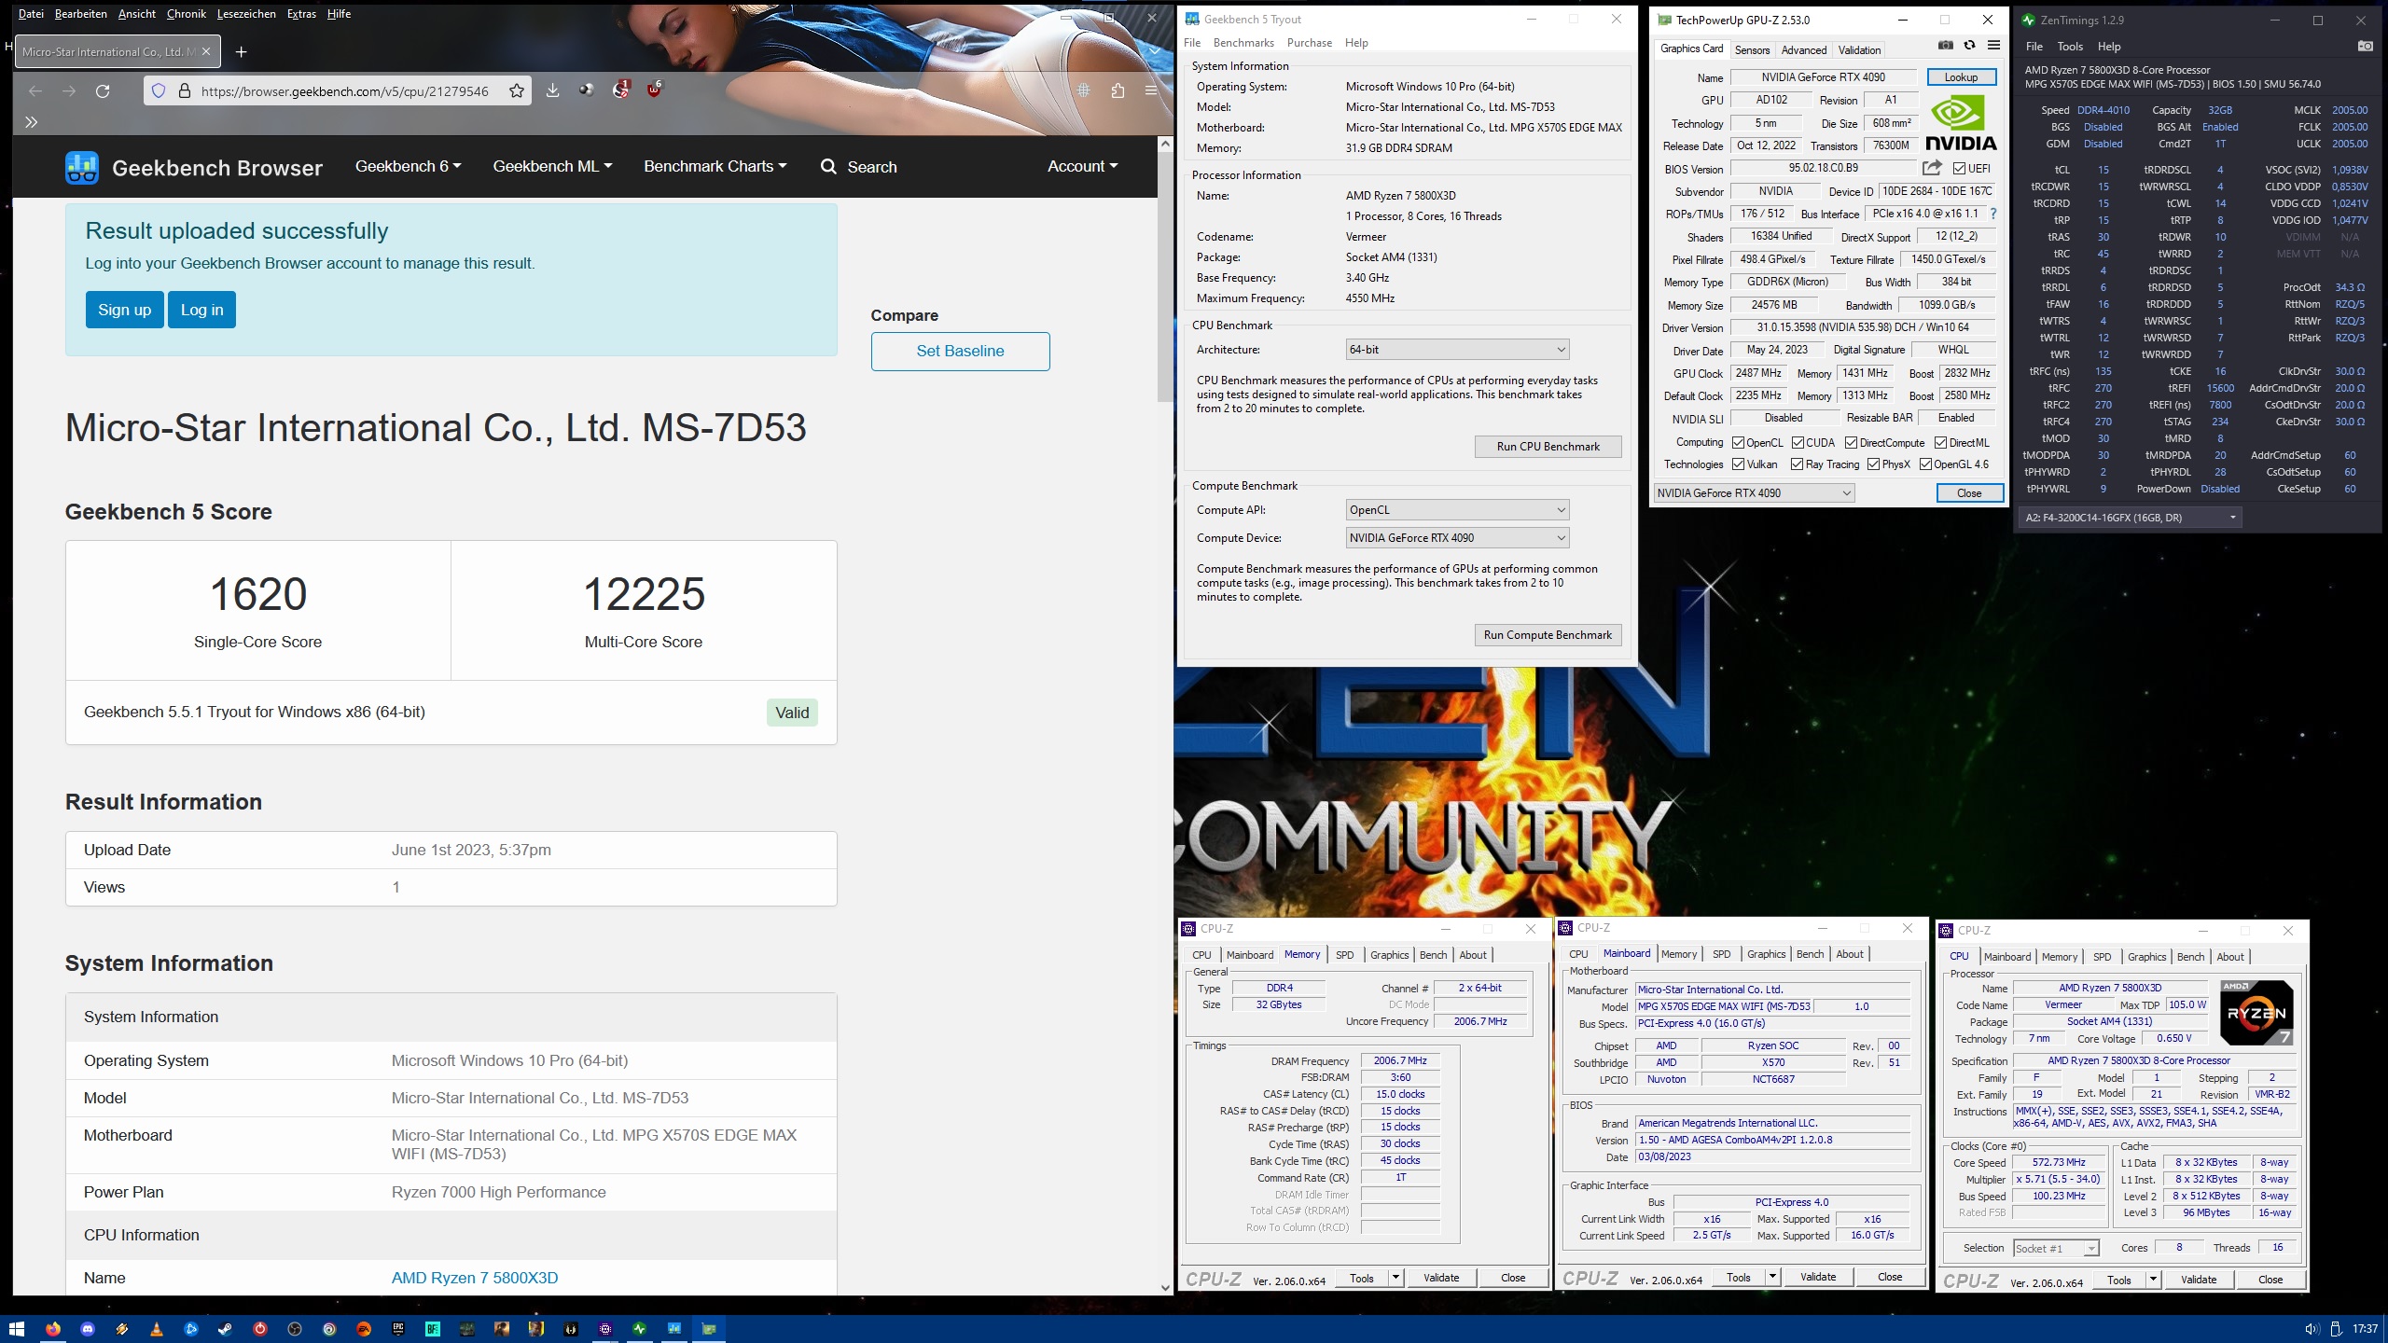Click the Sign up button
This screenshot has width=2388, height=1343.
coord(124,310)
